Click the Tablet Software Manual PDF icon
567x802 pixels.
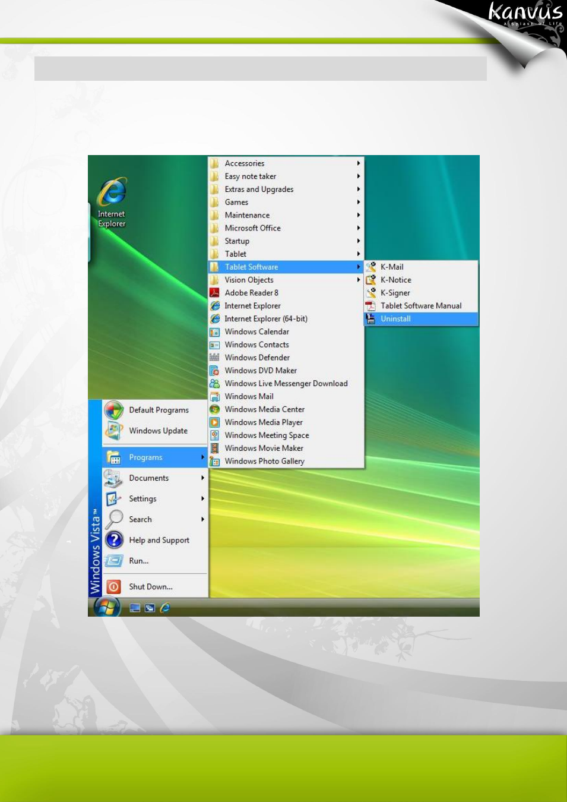click(x=370, y=306)
